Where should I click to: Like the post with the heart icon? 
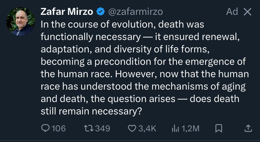pos(132,129)
